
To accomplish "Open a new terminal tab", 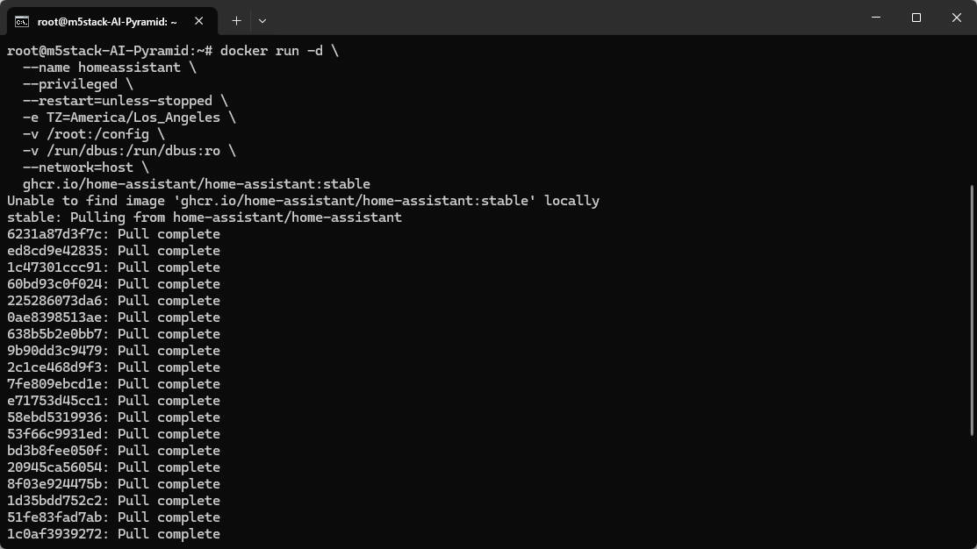I will (x=236, y=20).
